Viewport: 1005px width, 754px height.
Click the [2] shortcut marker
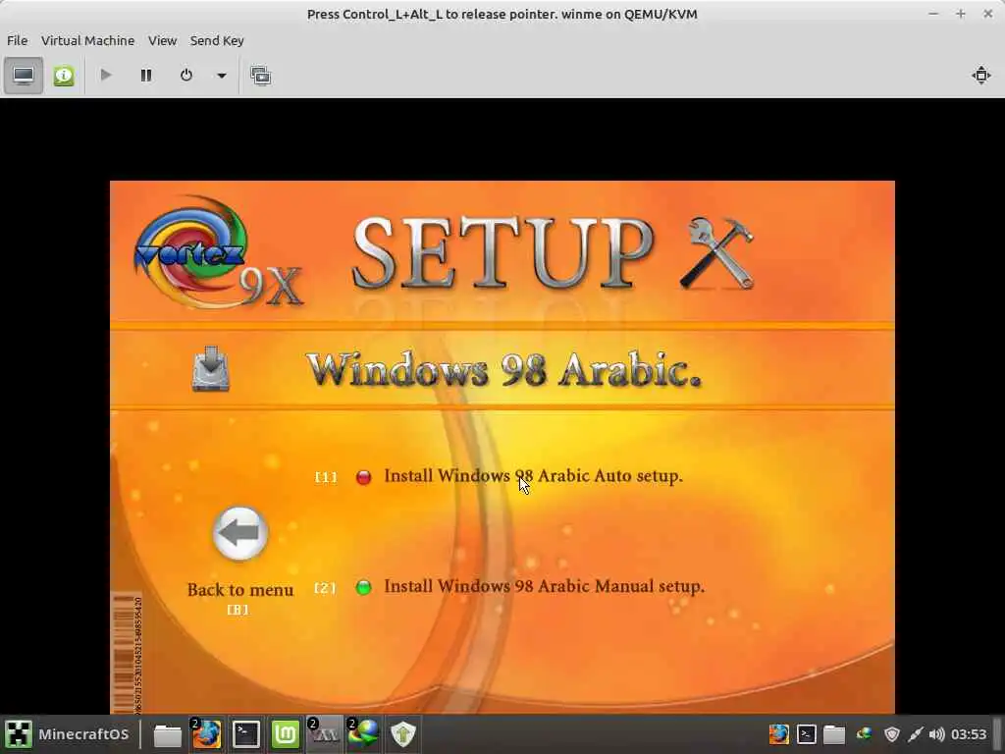(x=325, y=587)
